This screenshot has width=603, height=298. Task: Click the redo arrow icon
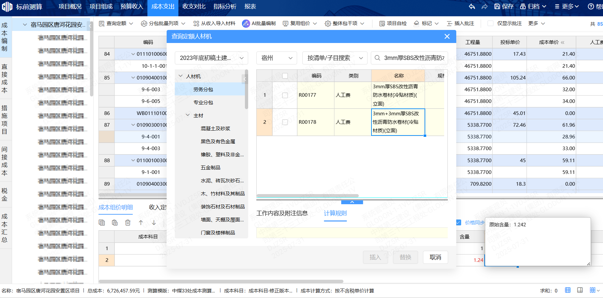pyautogui.click(x=484, y=7)
